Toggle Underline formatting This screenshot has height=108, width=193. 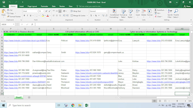(31, 16)
